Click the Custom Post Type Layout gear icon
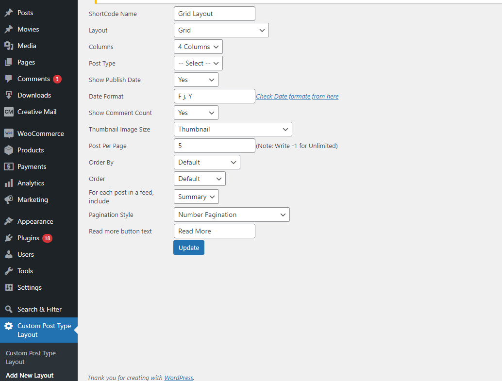Image resolution: width=502 pixels, height=381 pixels. pyautogui.click(x=9, y=326)
